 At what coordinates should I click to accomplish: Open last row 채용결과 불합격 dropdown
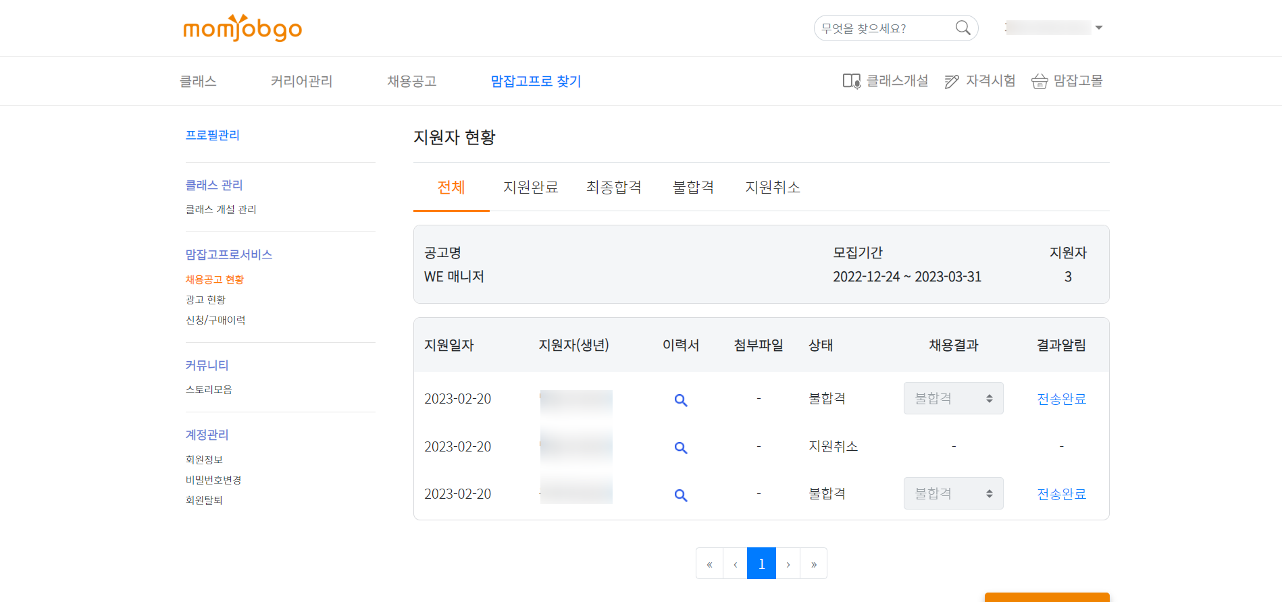point(953,493)
